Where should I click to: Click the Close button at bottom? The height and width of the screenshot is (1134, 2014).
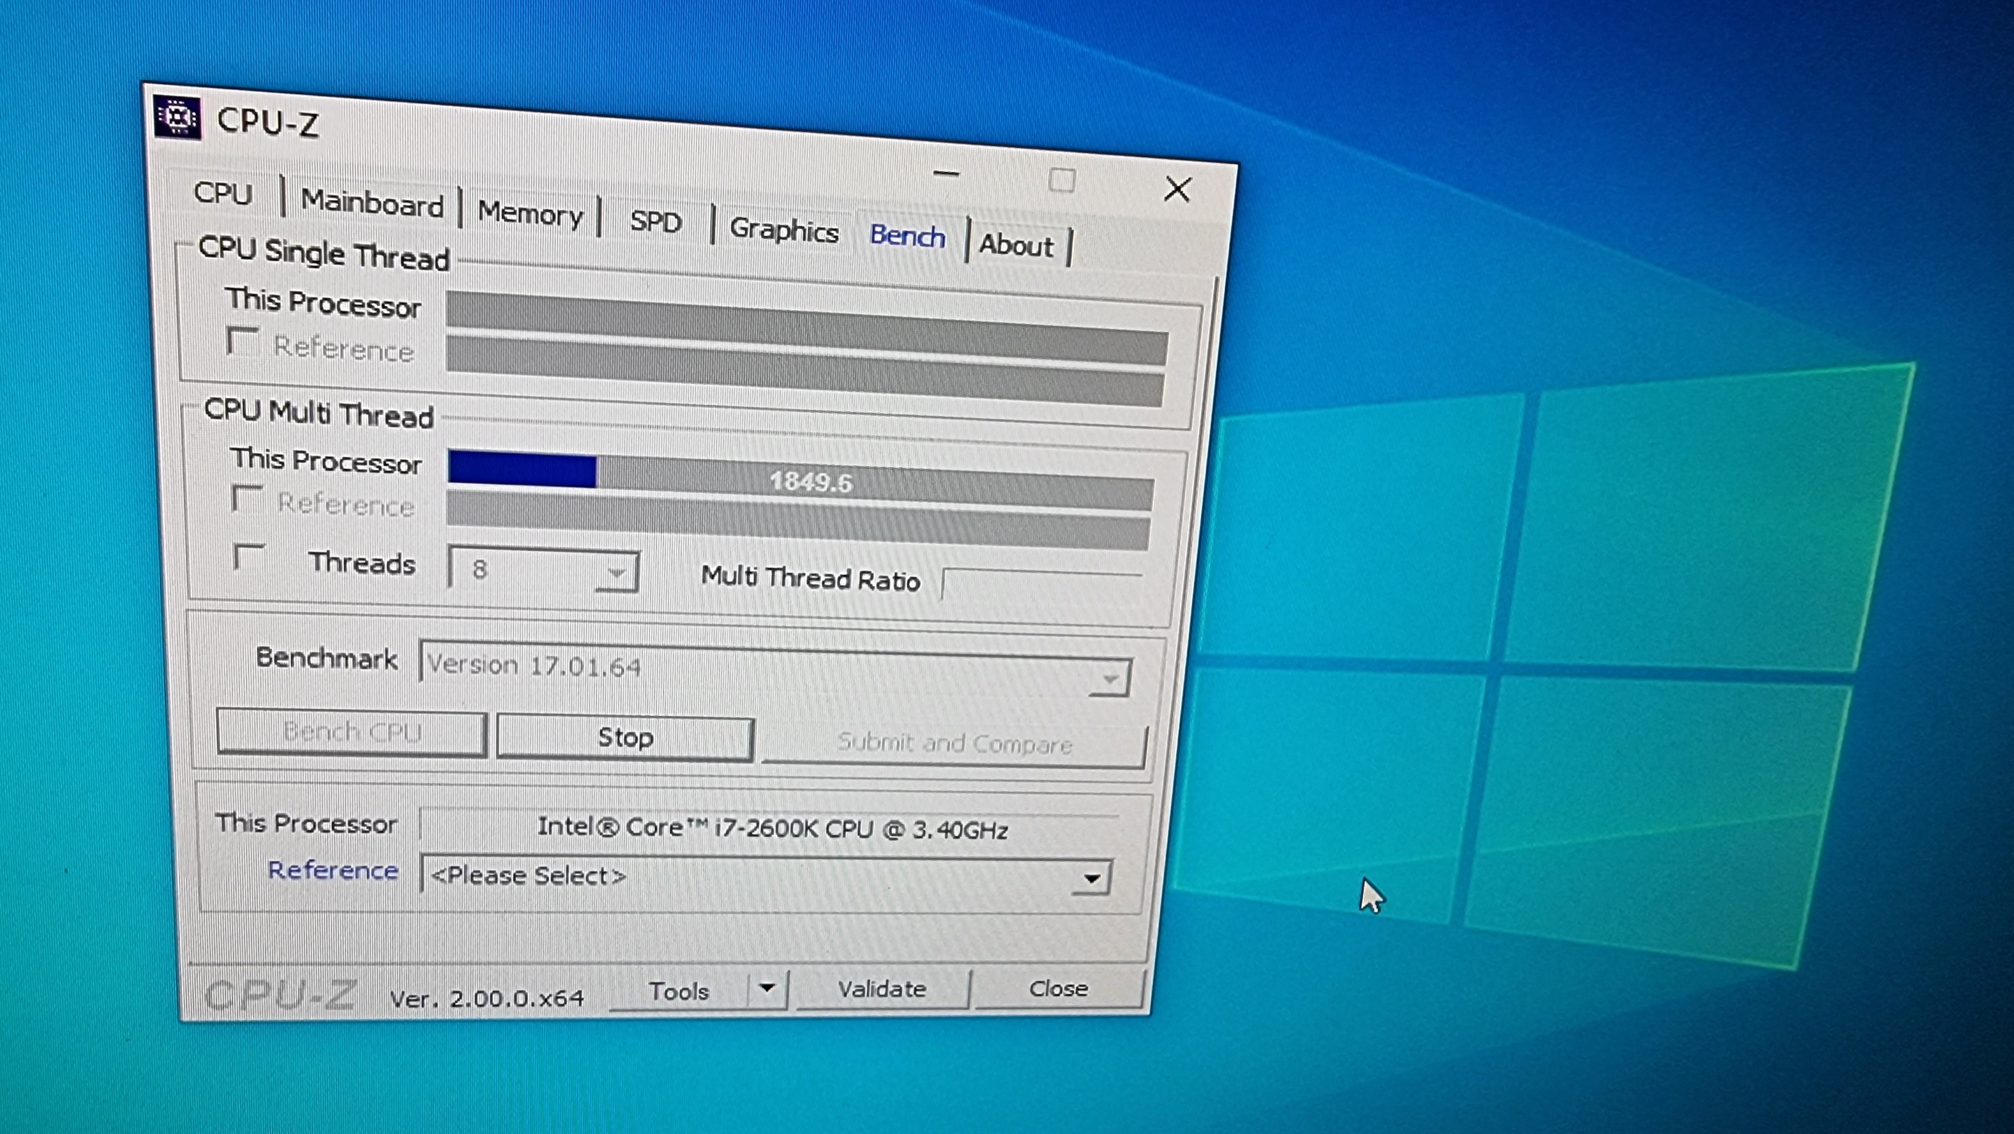click(x=1058, y=988)
